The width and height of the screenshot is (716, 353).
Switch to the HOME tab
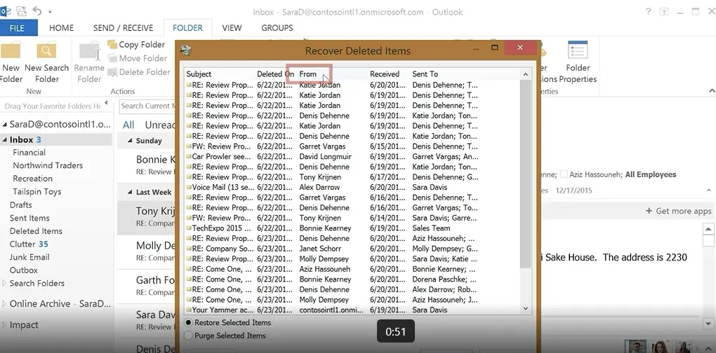coord(61,28)
